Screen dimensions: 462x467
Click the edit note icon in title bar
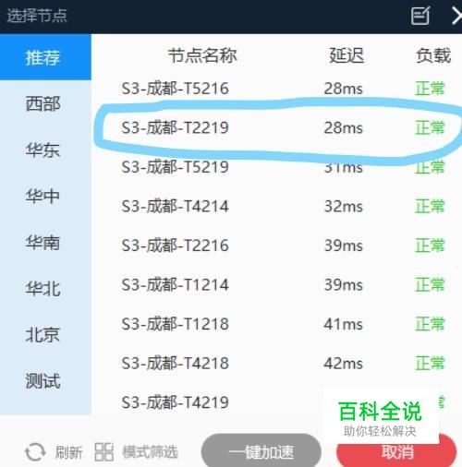pos(420,16)
